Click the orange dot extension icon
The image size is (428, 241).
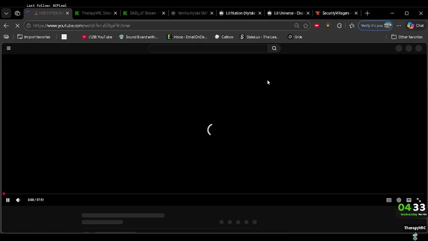328,25
